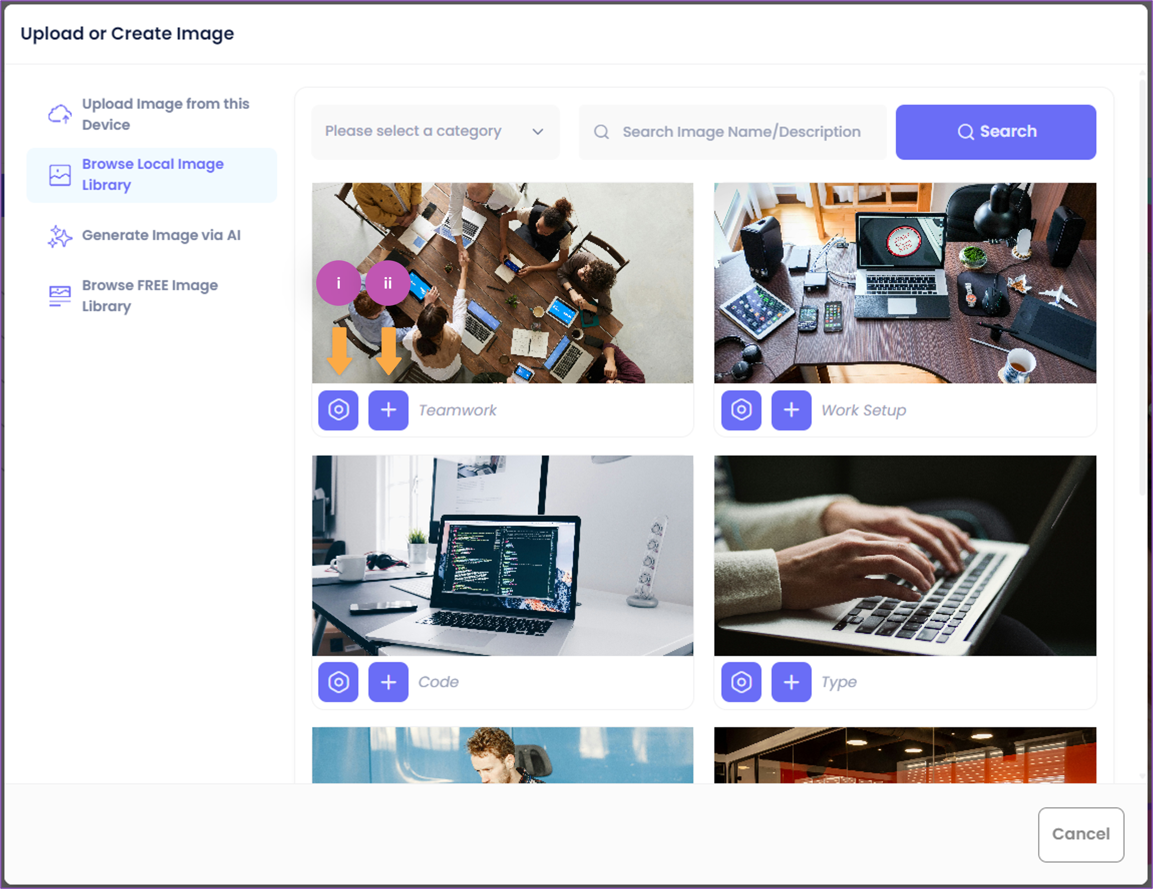Preview the Type image via hexagon icon
Screen dimensions: 1153x889
pos(741,682)
